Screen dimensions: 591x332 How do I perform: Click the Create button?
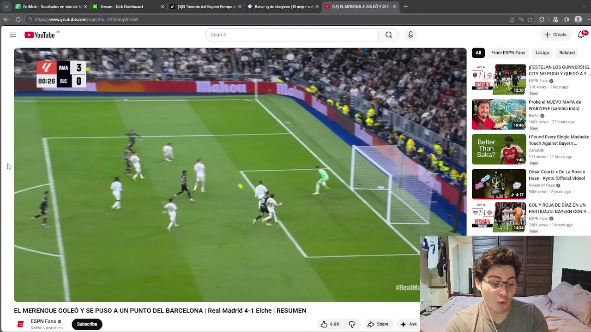coord(555,35)
